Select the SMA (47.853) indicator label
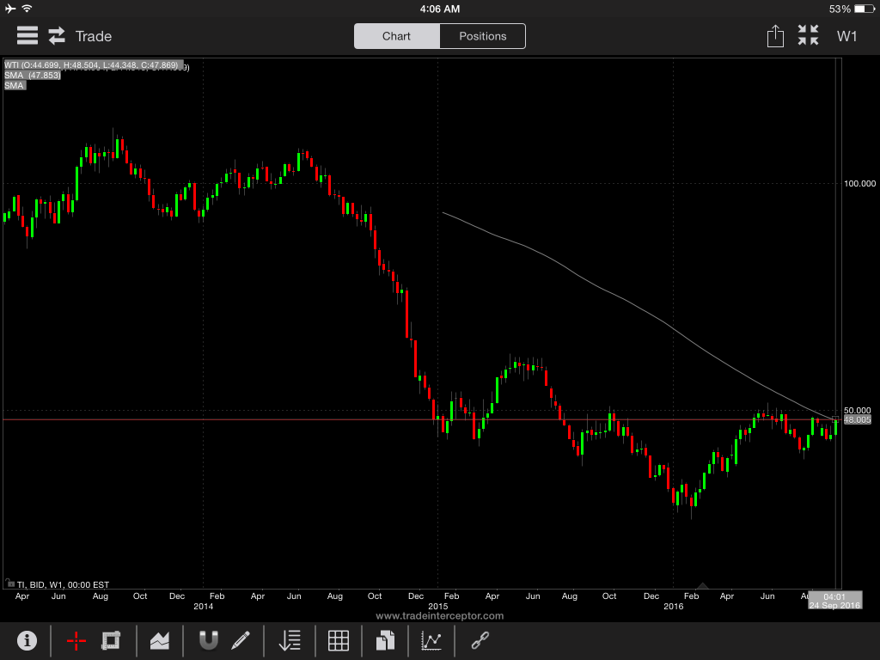This screenshot has width=880, height=660. pos(32,76)
